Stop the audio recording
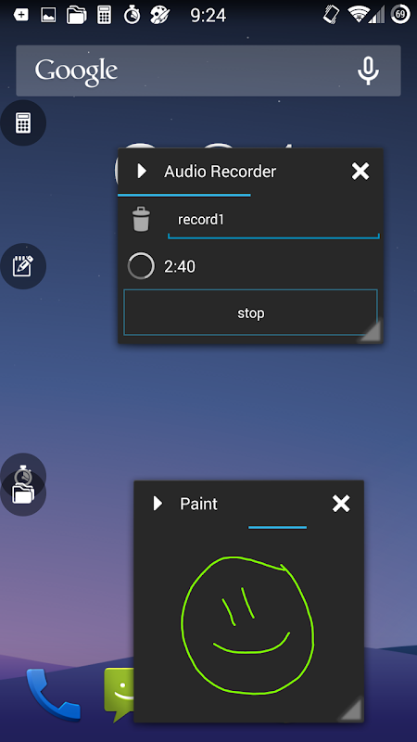Viewport: 417px width, 742px height. [250, 313]
